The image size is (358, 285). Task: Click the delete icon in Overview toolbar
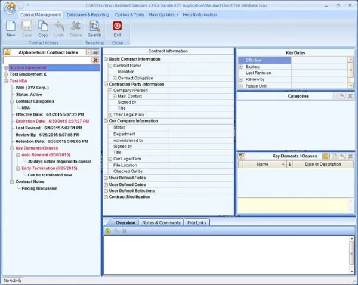click(125, 231)
